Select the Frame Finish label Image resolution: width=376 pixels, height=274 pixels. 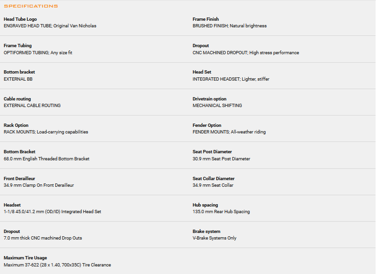coord(205,19)
